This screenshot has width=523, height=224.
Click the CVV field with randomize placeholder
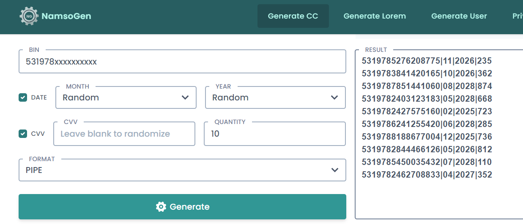point(124,134)
